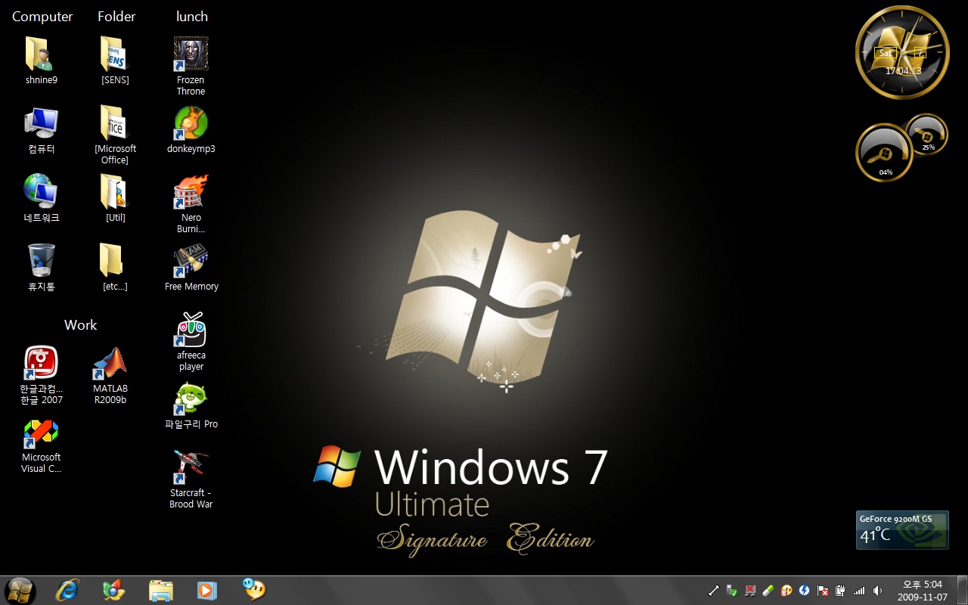Click the memory dial showing 25%
Image resolution: width=968 pixels, height=605 pixels.
[x=926, y=135]
